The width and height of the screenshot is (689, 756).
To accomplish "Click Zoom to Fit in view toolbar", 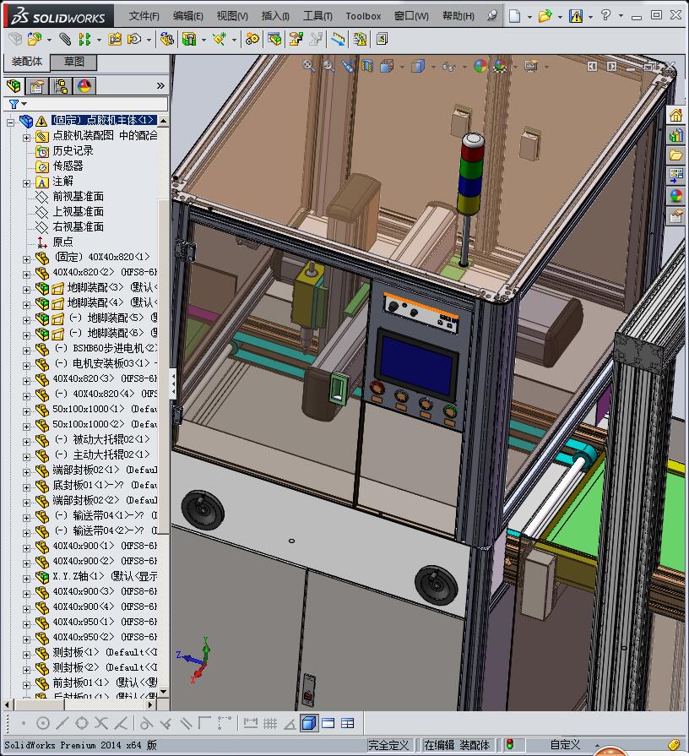I will (309, 66).
